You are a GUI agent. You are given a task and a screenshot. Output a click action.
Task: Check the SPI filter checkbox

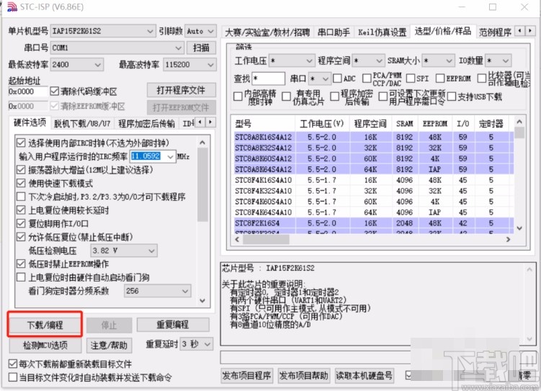(x=411, y=78)
